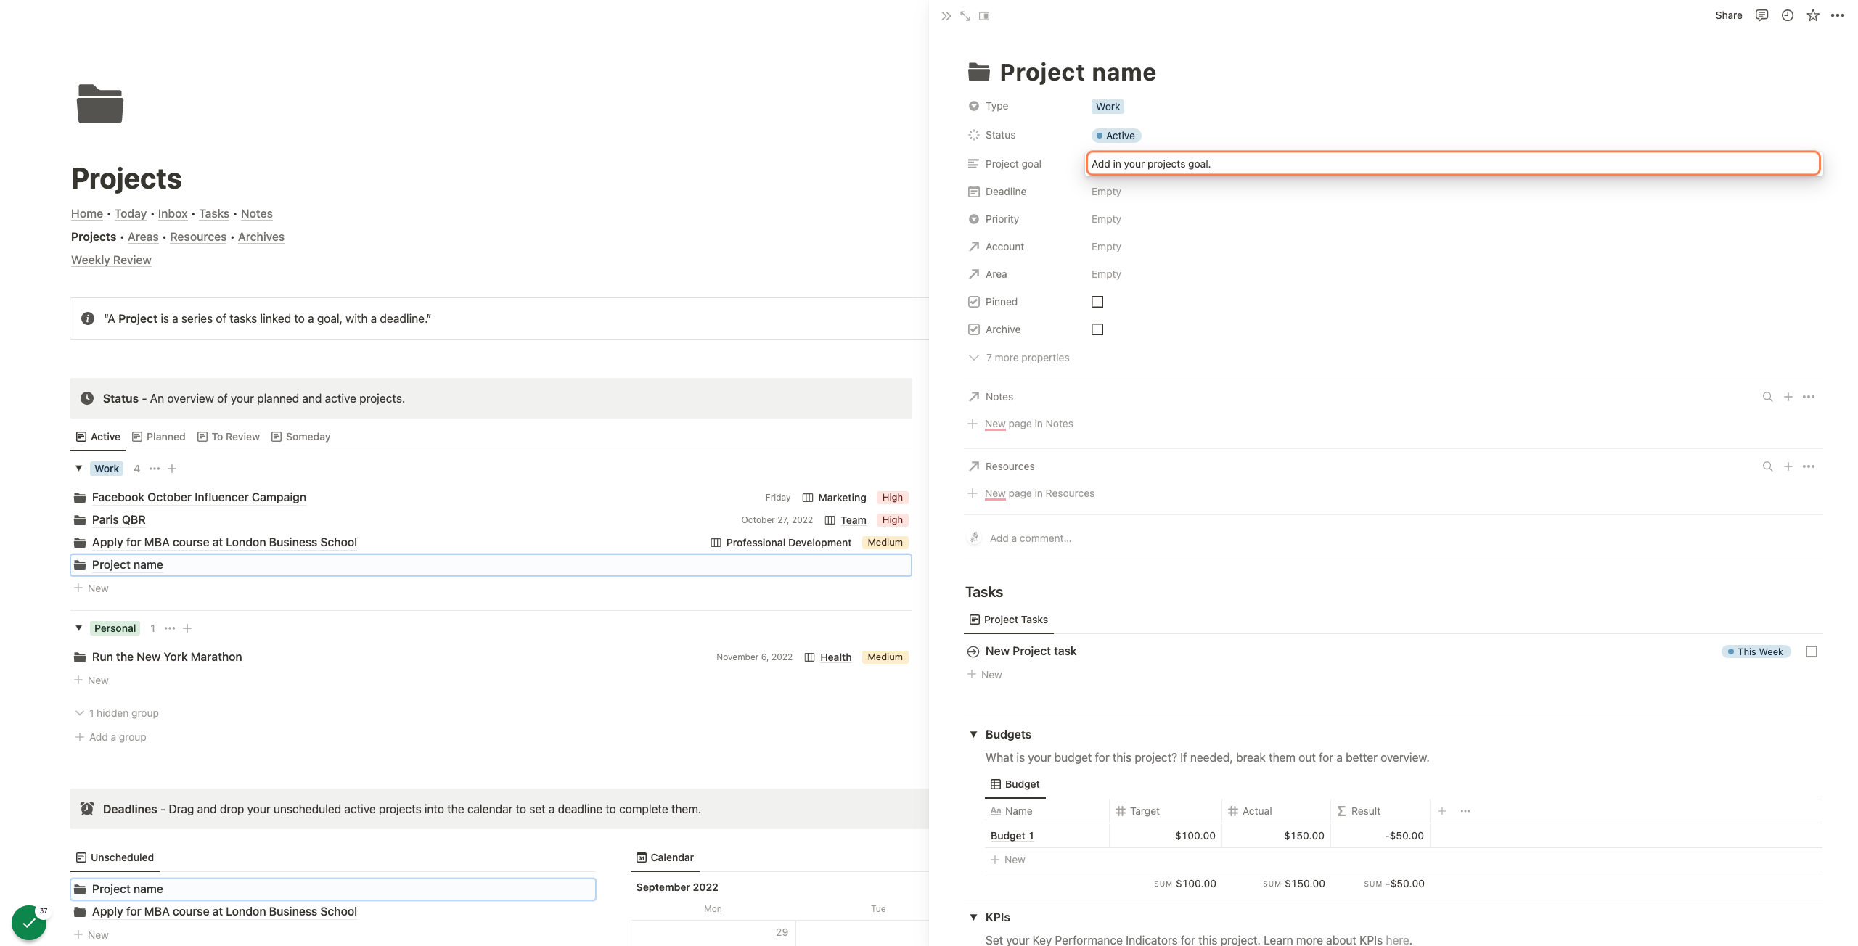Open more options for the Resources section
Screen dimensions: 1858x946
[x=1809, y=466]
